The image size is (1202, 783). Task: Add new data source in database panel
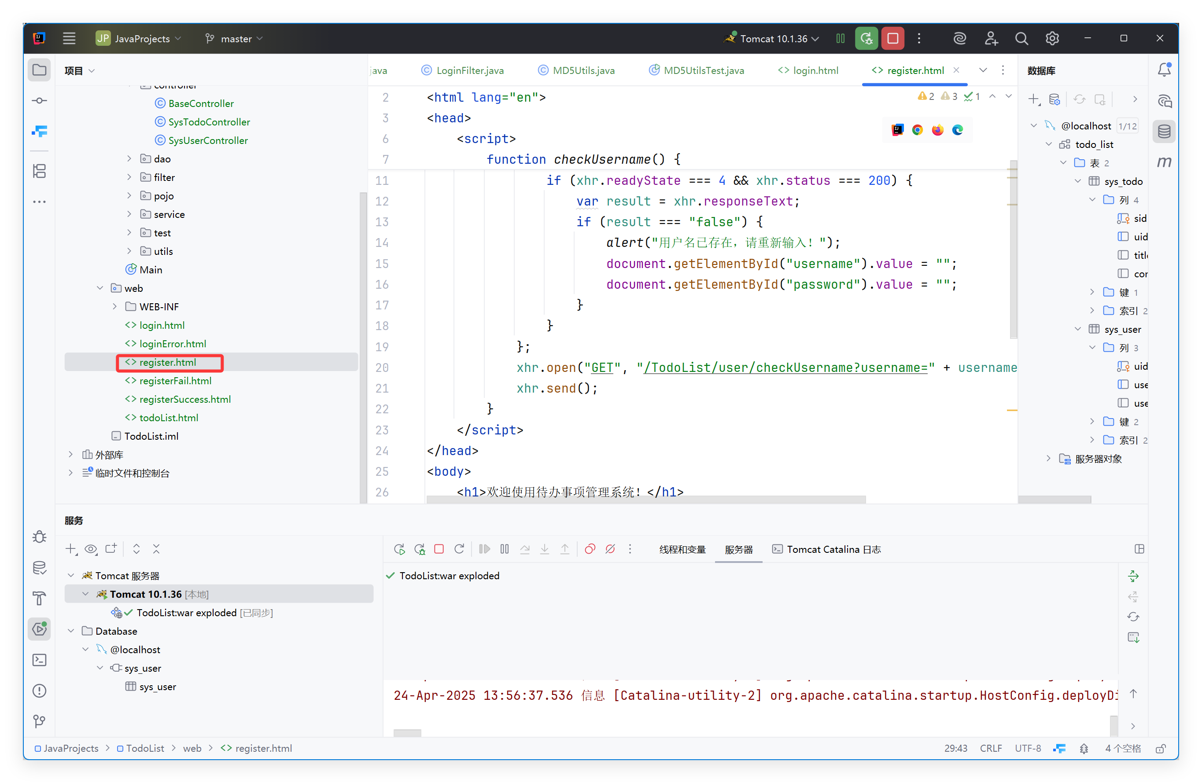click(x=1034, y=99)
